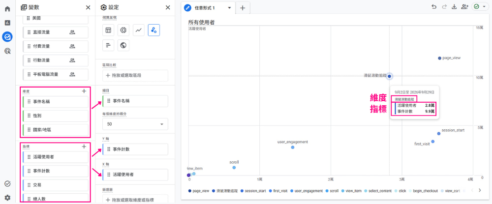Click the page_view scatter point
The width and height of the screenshot is (492, 204).
point(439,58)
